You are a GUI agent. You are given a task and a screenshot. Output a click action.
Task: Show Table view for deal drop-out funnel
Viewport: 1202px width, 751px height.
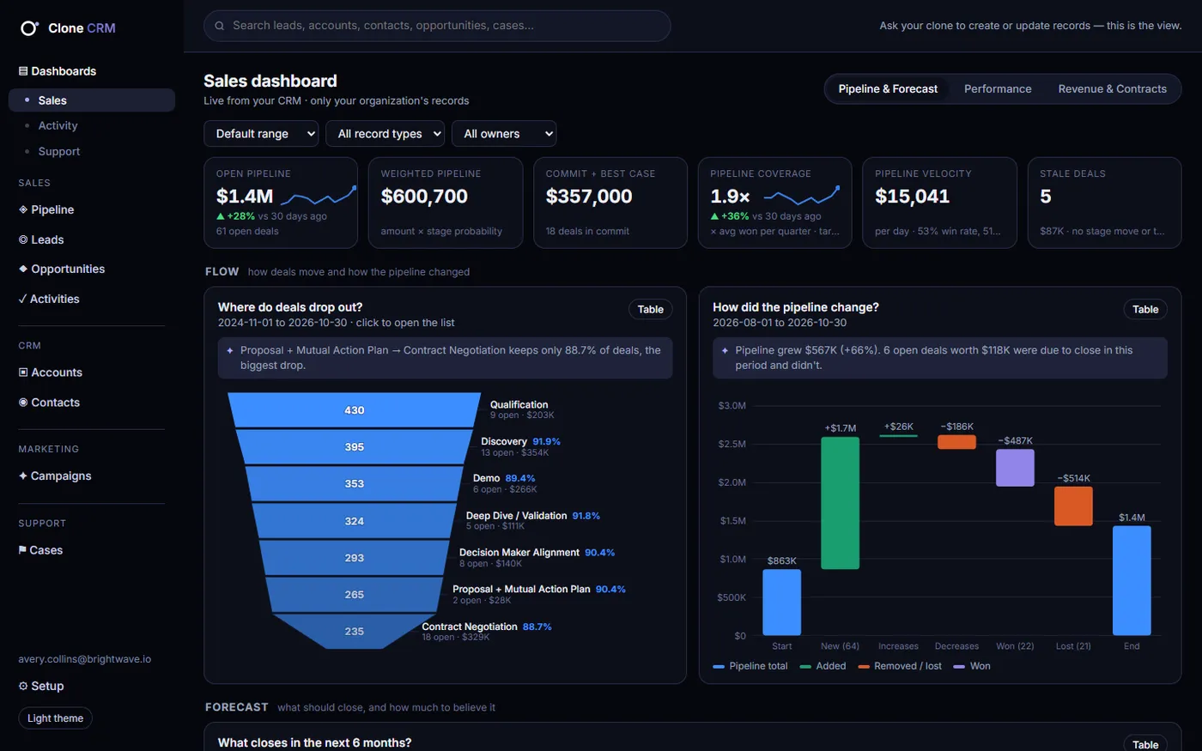[650, 310]
